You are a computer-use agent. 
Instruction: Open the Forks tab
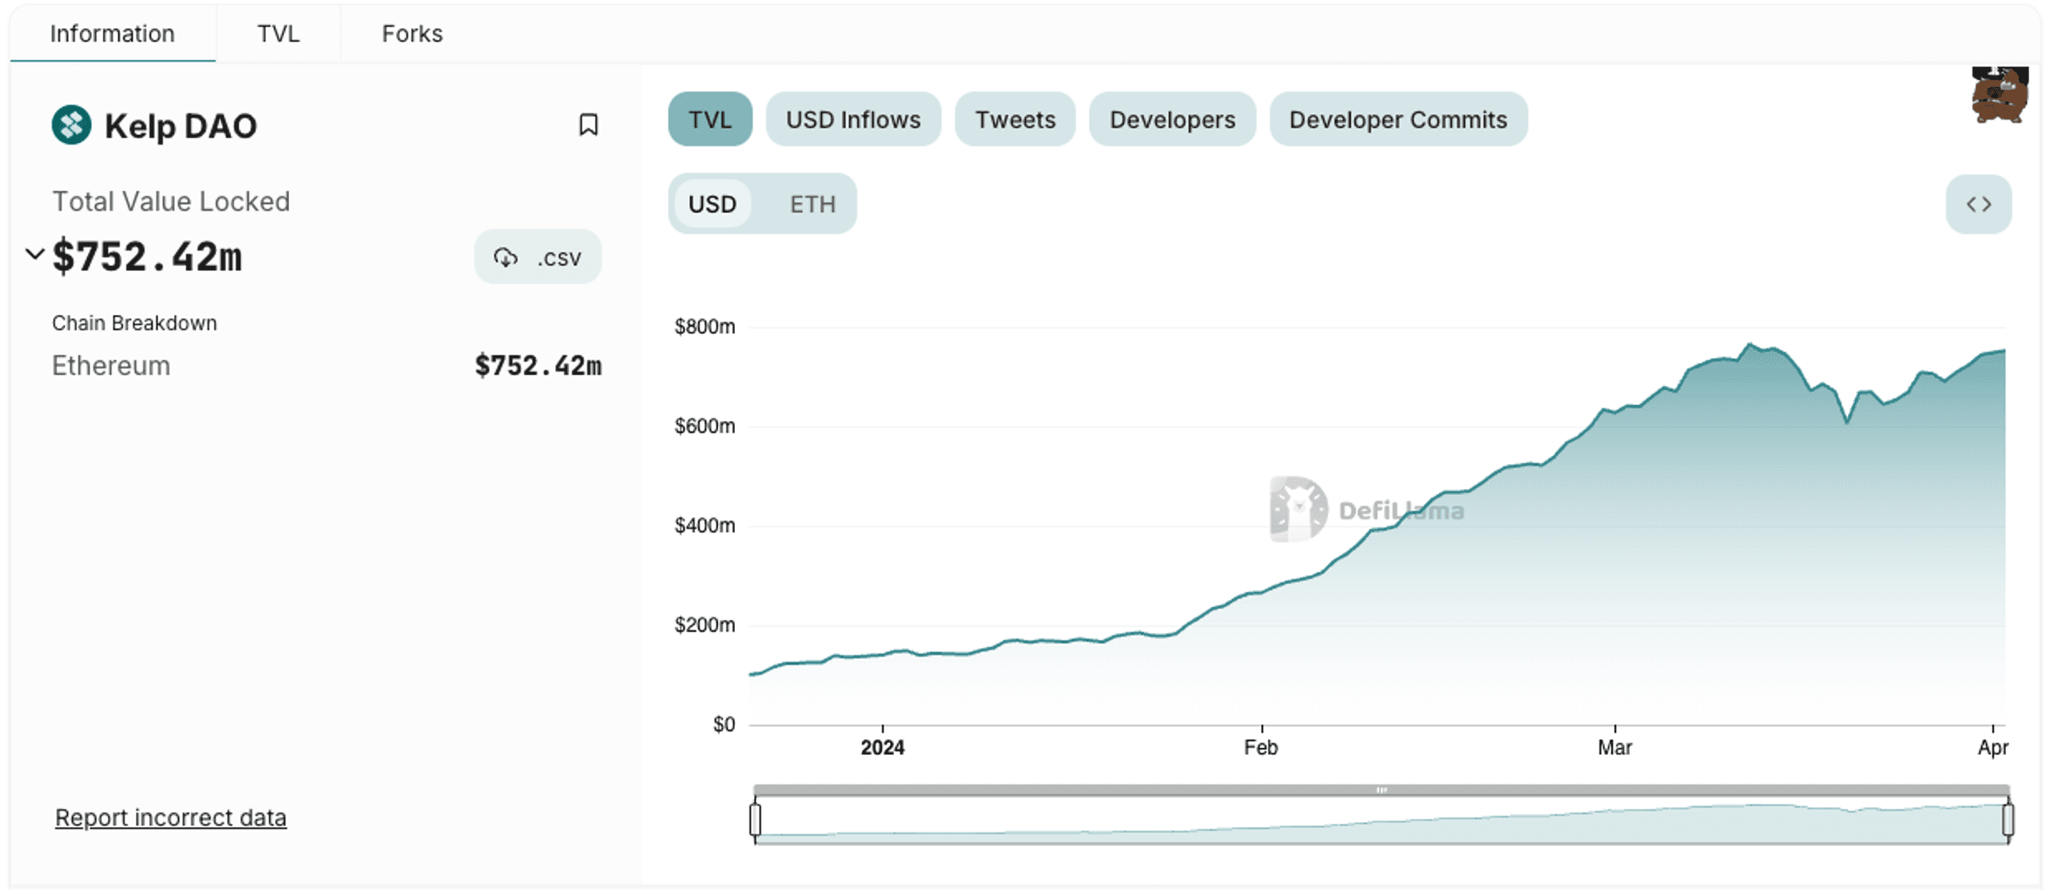pos(411,34)
